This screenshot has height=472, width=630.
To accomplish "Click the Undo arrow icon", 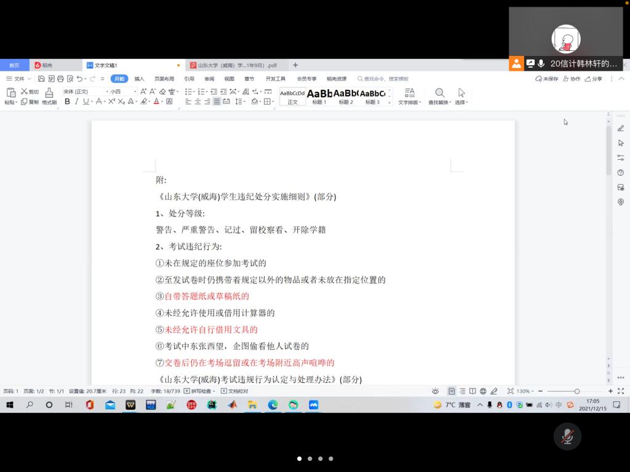I will 80,79.
